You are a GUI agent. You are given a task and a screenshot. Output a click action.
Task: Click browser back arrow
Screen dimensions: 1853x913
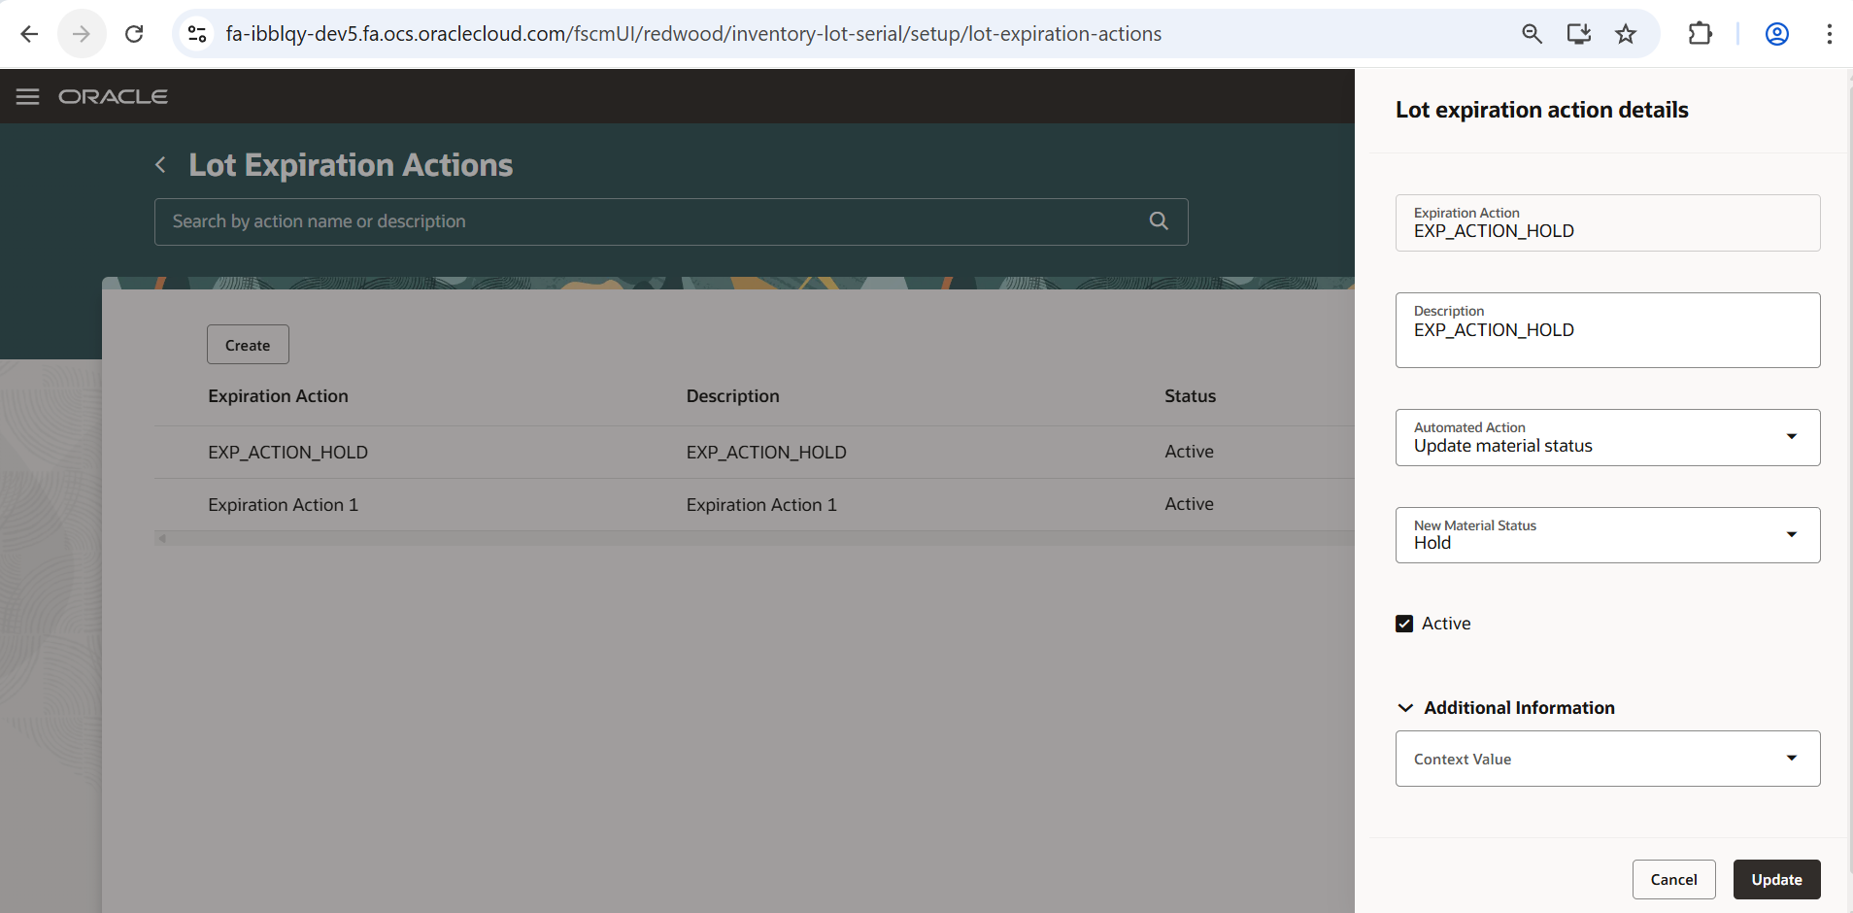(x=29, y=34)
